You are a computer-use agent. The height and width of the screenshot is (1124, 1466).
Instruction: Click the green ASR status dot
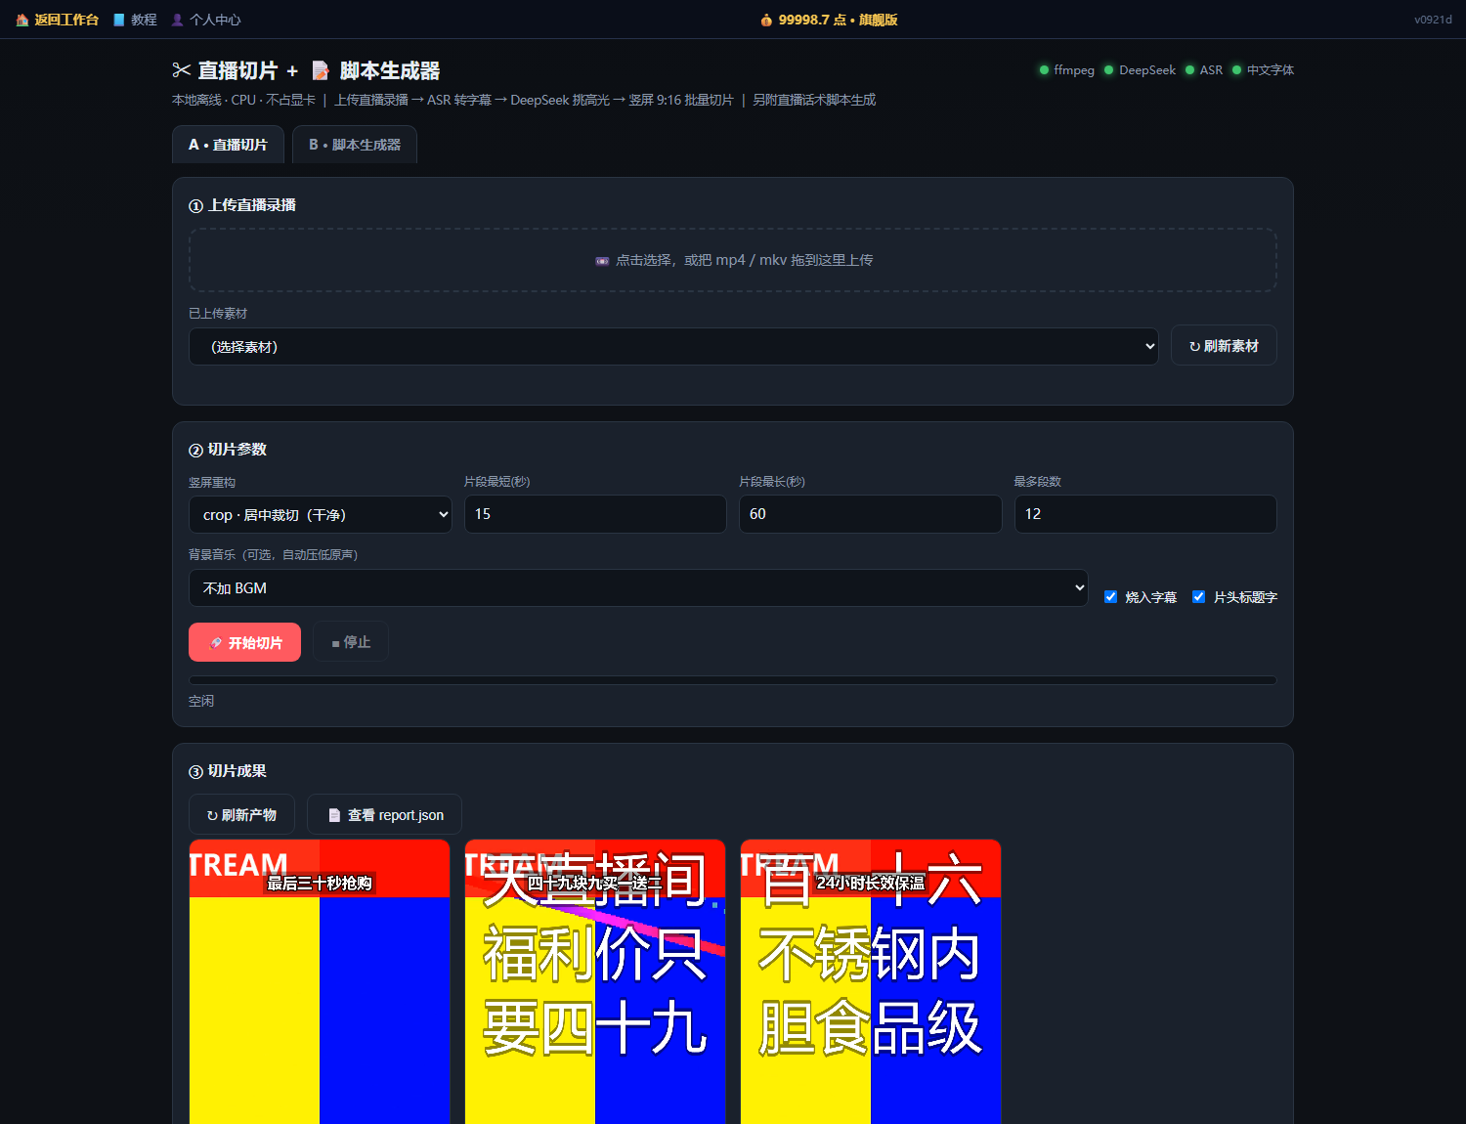click(1189, 69)
